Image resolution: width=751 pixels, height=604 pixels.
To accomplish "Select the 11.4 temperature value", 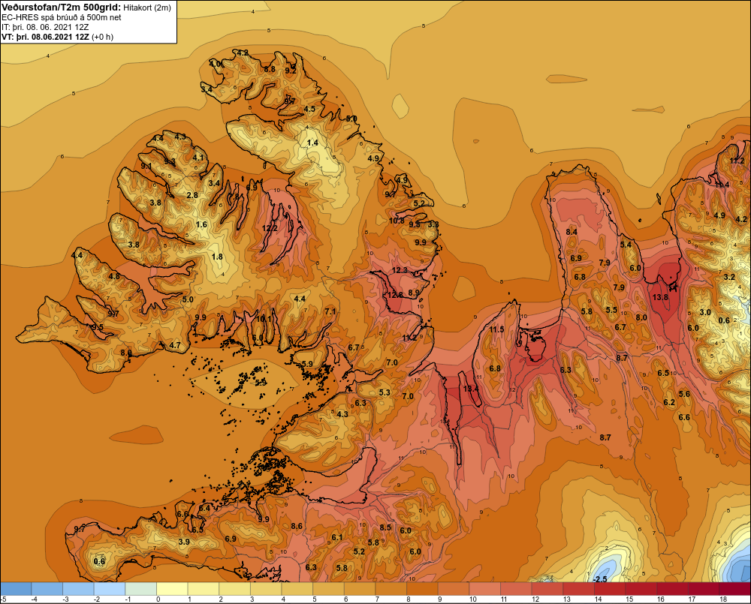I will (x=722, y=185).
